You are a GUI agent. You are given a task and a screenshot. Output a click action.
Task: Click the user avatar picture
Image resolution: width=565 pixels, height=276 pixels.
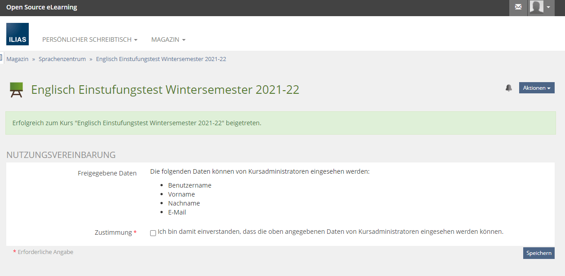tap(536, 7)
